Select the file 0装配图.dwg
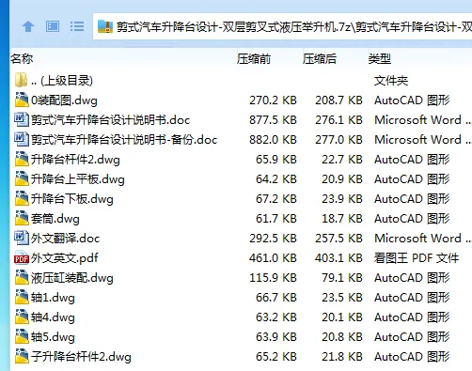The width and height of the screenshot is (472, 371). click(64, 100)
